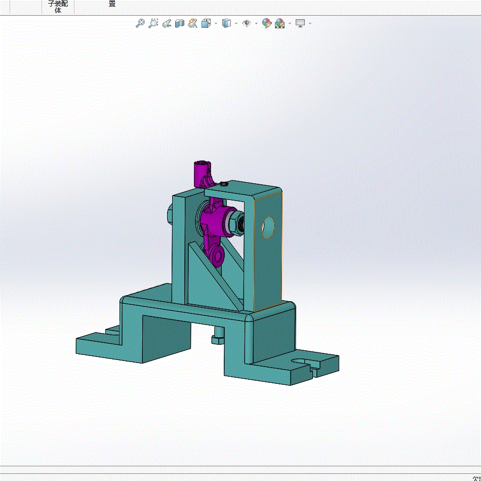The image size is (481, 481).
Task: Click the Apply Scene icon
Action: 280,23
